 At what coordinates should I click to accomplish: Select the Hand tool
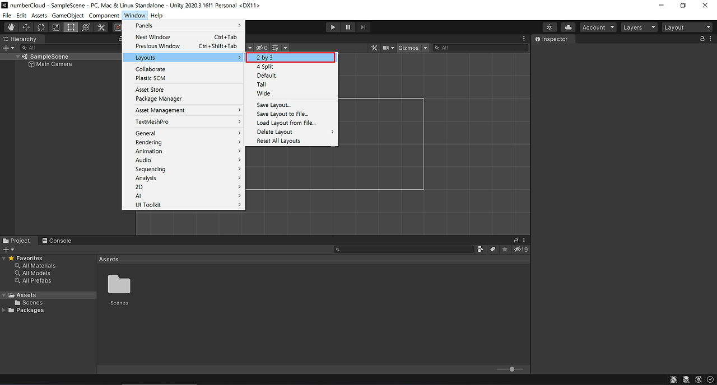tap(11, 27)
